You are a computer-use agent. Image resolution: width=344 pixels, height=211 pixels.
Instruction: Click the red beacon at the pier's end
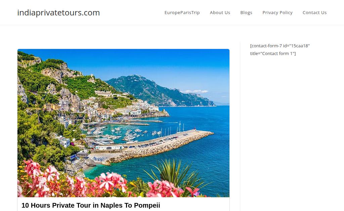195,129
